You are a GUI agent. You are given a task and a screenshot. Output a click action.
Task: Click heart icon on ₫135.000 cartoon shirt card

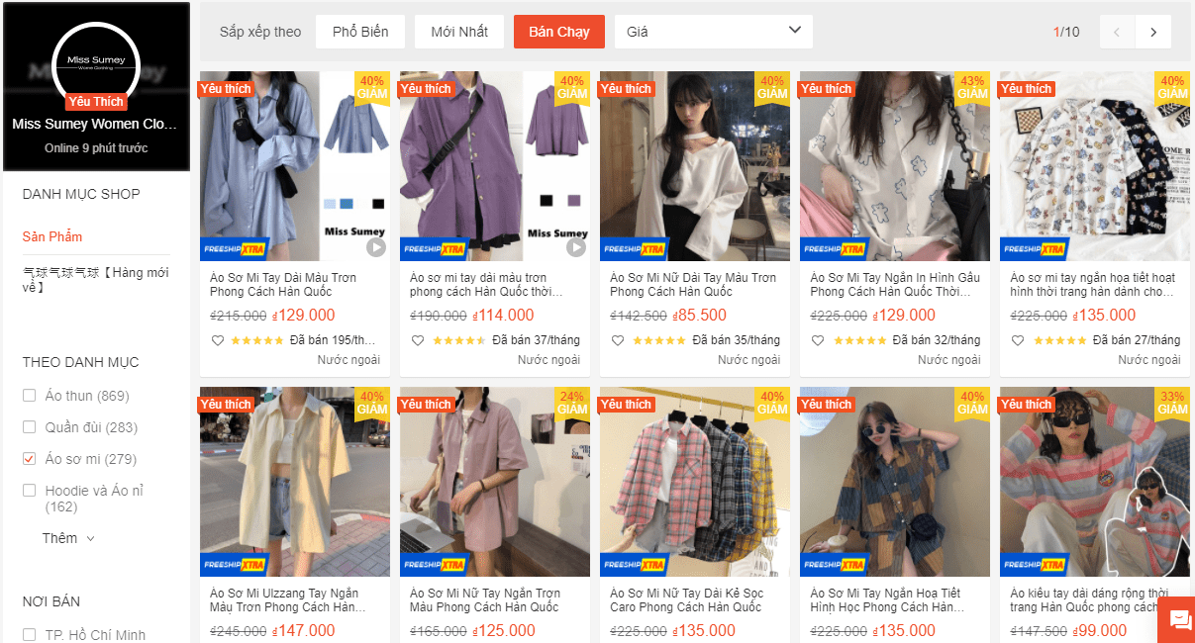1017,340
